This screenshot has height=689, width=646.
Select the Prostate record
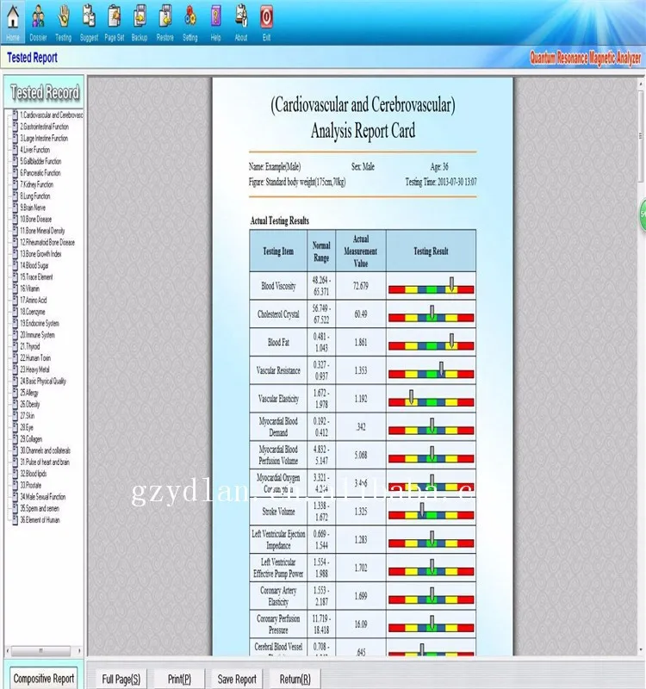(x=31, y=485)
